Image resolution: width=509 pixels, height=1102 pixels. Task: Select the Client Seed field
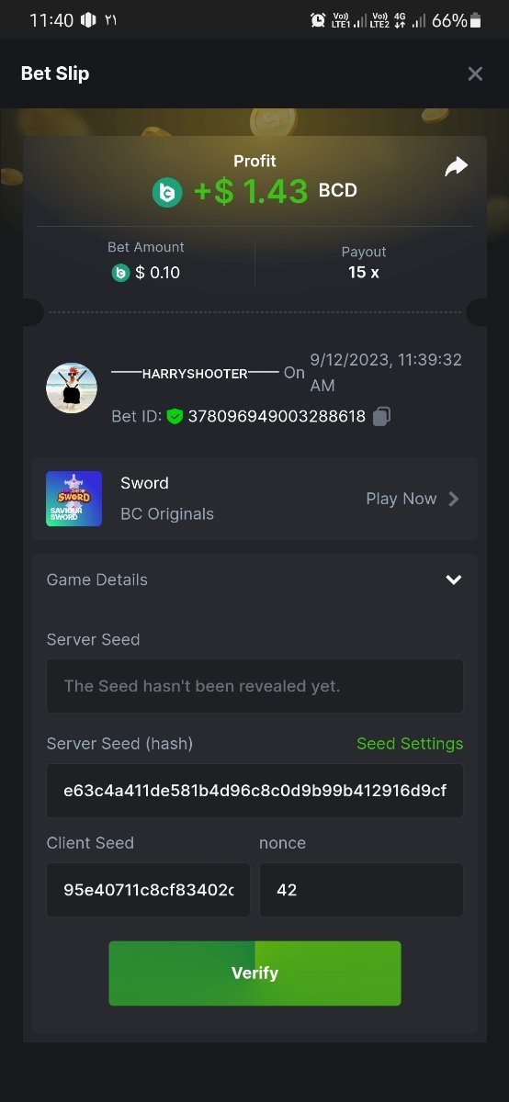tap(148, 890)
